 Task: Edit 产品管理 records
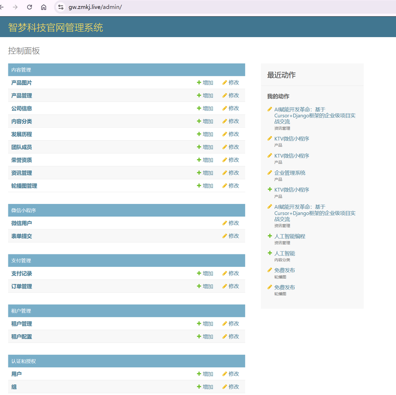click(231, 96)
